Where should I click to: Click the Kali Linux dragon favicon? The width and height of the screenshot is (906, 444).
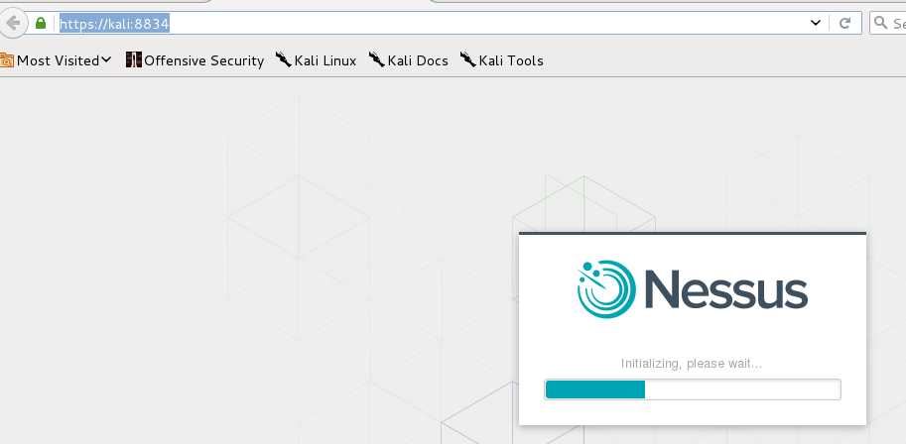(x=284, y=58)
